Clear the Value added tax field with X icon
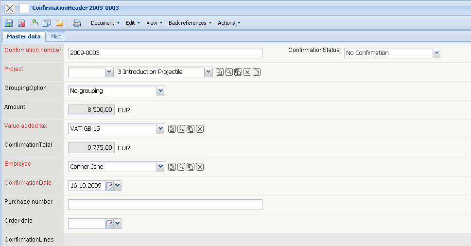471x246 pixels. click(199, 129)
